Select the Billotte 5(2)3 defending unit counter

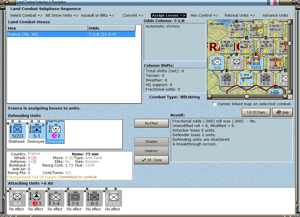point(18,131)
